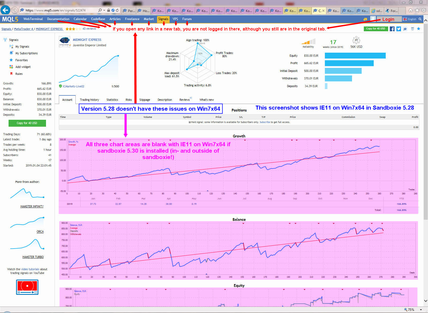This screenshot has height=313, width=428.
Task: Go to the Freelance section
Action: pyautogui.click(x=132, y=19)
